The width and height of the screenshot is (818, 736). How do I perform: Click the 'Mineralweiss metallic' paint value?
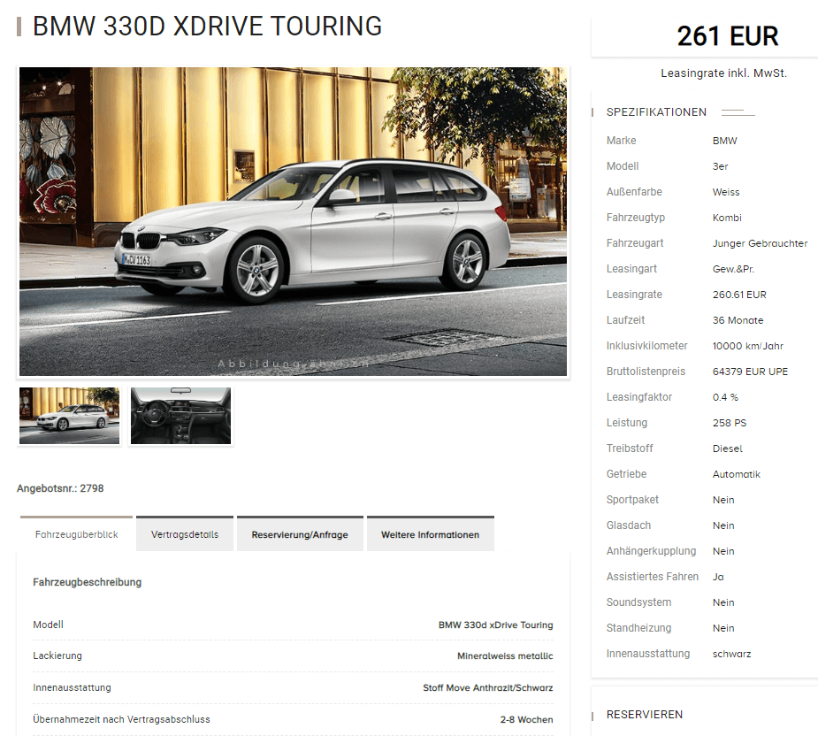505,655
